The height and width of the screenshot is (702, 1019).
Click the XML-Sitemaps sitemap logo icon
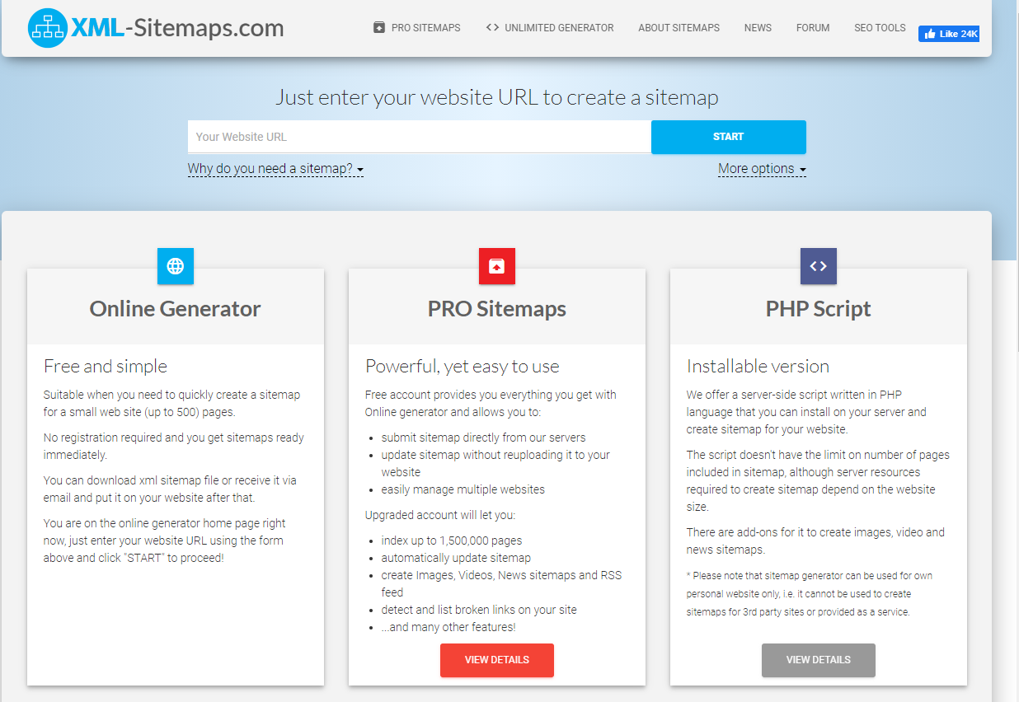(47, 28)
